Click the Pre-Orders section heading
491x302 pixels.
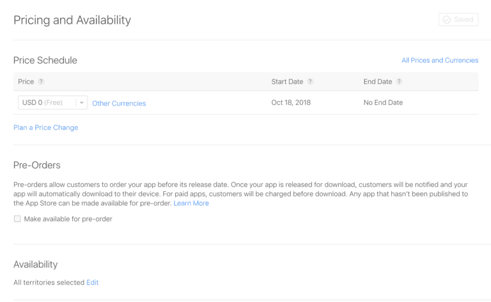point(37,165)
